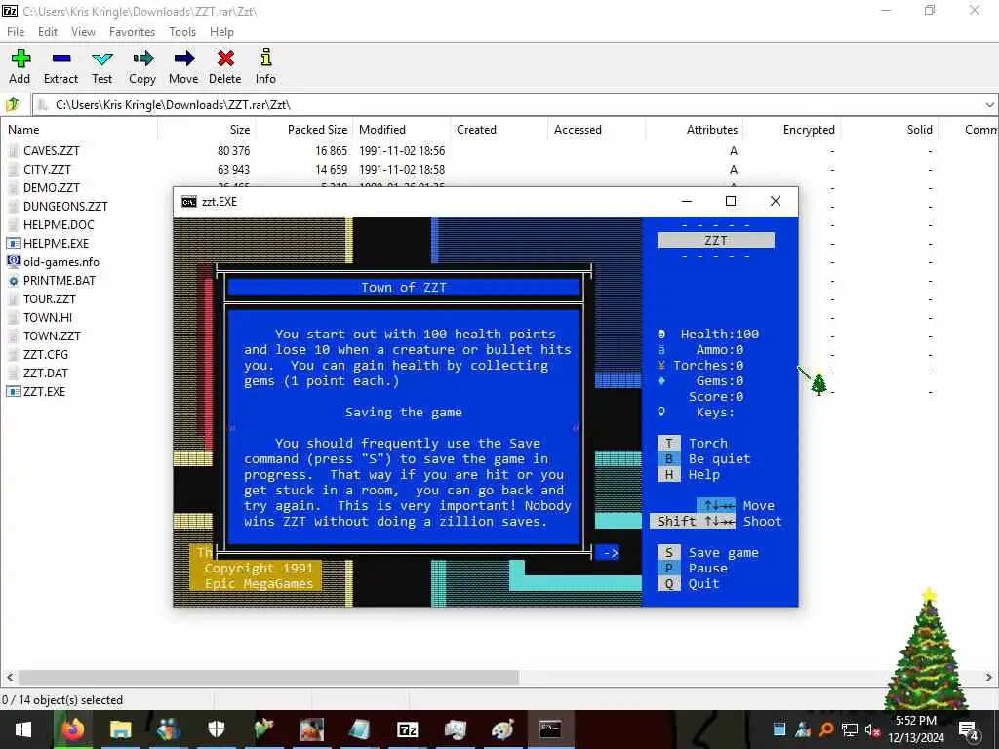Image resolution: width=999 pixels, height=749 pixels.
Task: Select the TOUR.ZZT file
Action: click(x=49, y=298)
